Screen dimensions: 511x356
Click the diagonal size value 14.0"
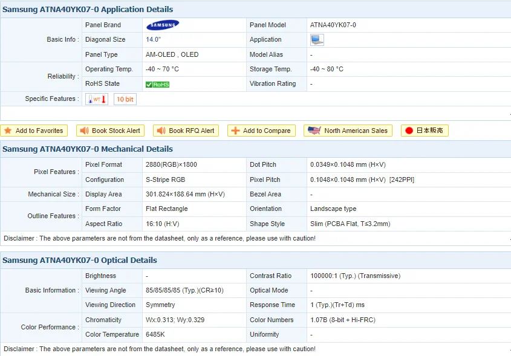tap(153, 40)
